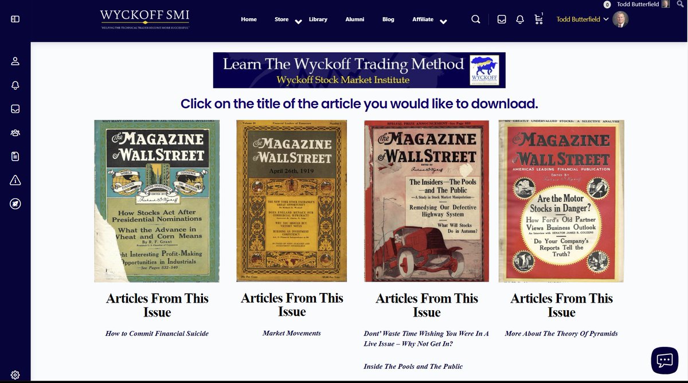Open the inbox icon in left sidebar

(15, 109)
